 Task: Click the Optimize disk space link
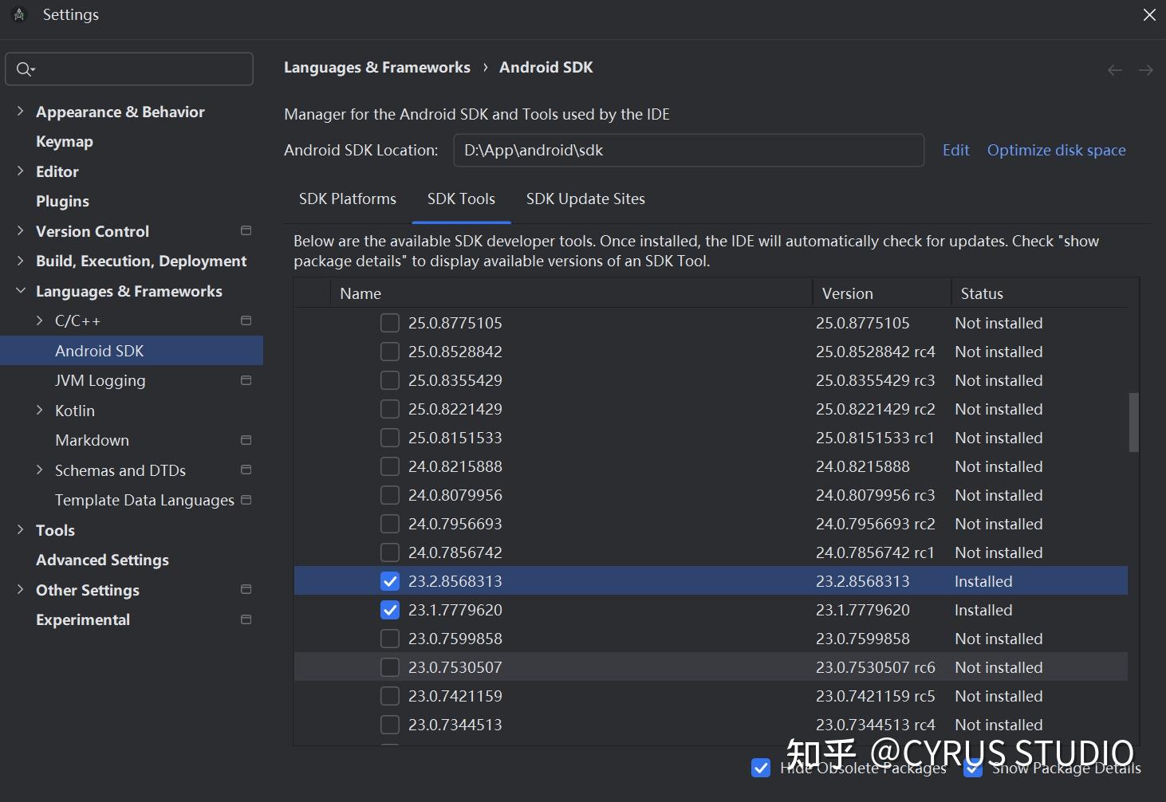tap(1056, 150)
